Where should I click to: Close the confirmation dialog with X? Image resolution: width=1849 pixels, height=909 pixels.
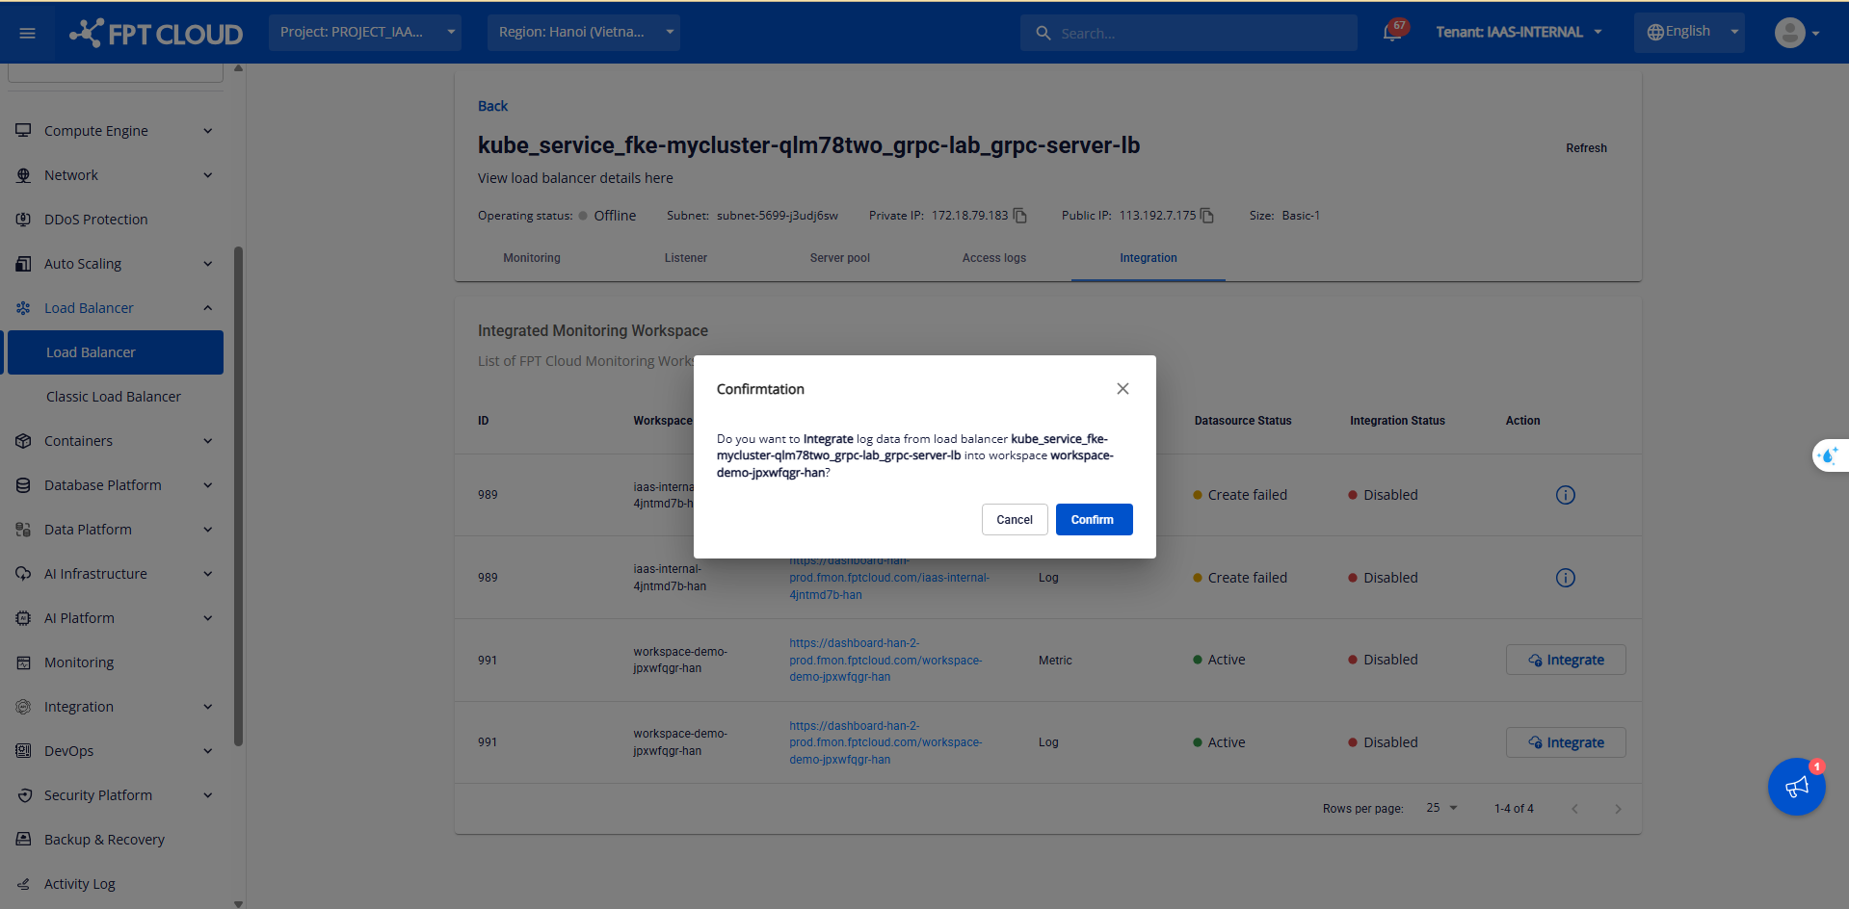[1123, 389]
